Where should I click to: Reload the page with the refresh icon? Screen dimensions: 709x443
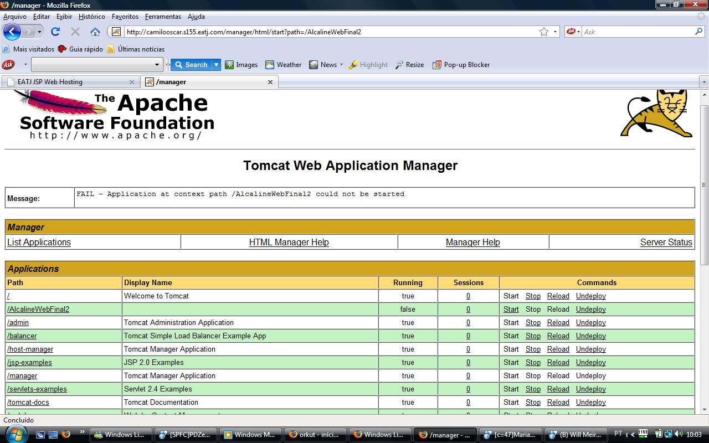click(x=55, y=32)
